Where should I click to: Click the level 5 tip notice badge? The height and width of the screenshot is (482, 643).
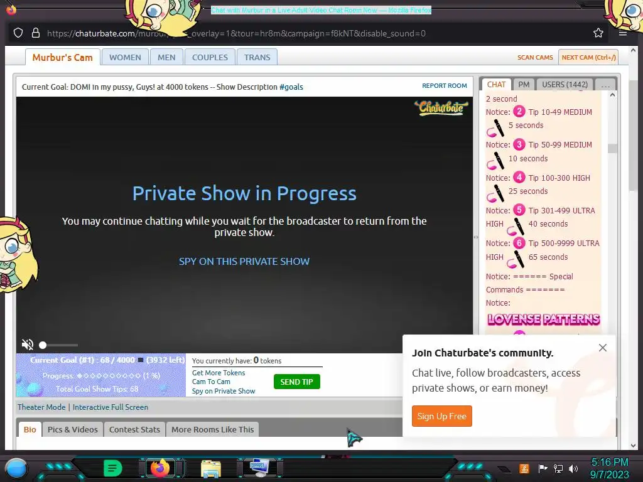click(x=519, y=210)
